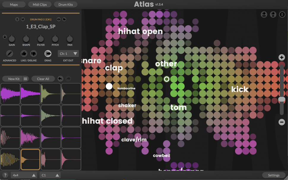The height and width of the screenshot is (180, 288).
Task: Show liked samples with thumbs-up eye icon
Action: (x=264, y=14)
